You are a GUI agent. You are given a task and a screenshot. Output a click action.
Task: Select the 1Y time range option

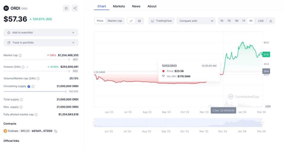coord(244,21)
